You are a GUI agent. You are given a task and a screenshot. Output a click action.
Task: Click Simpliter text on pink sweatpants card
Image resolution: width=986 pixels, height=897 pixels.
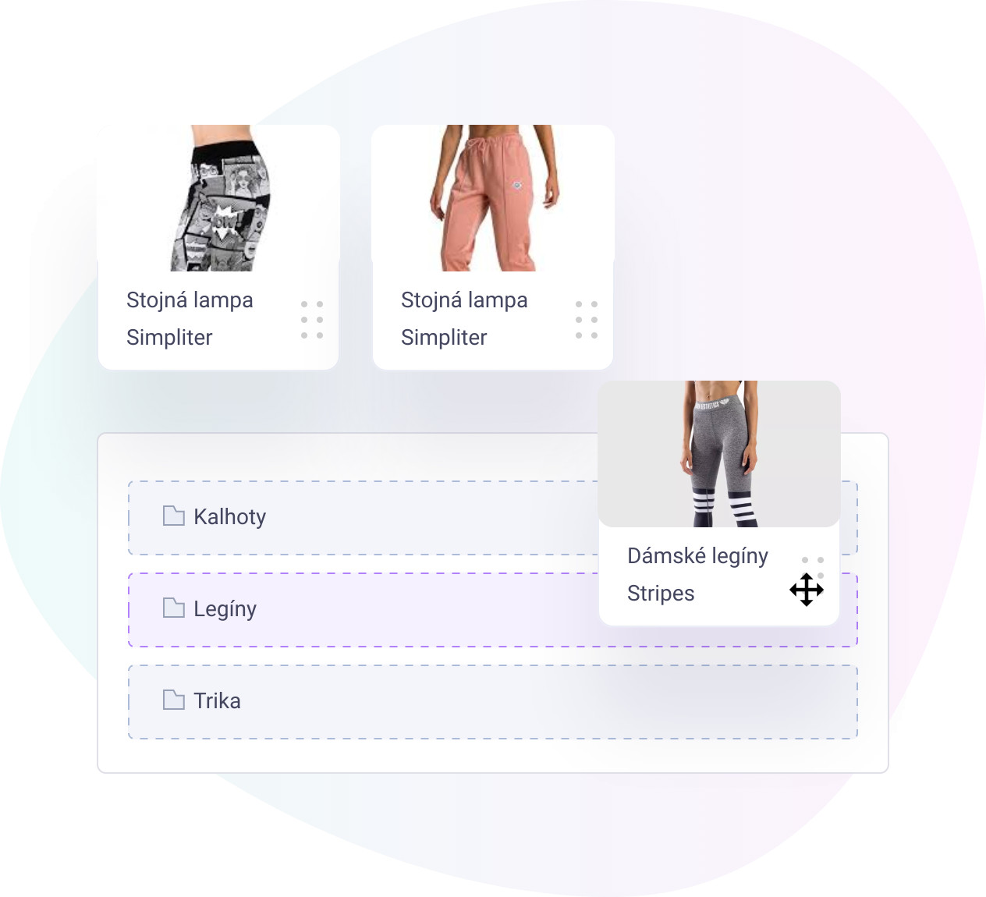(x=444, y=337)
